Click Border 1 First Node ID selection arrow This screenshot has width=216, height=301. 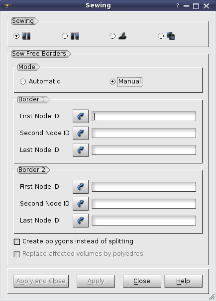pyautogui.click(x=81, y=116)
